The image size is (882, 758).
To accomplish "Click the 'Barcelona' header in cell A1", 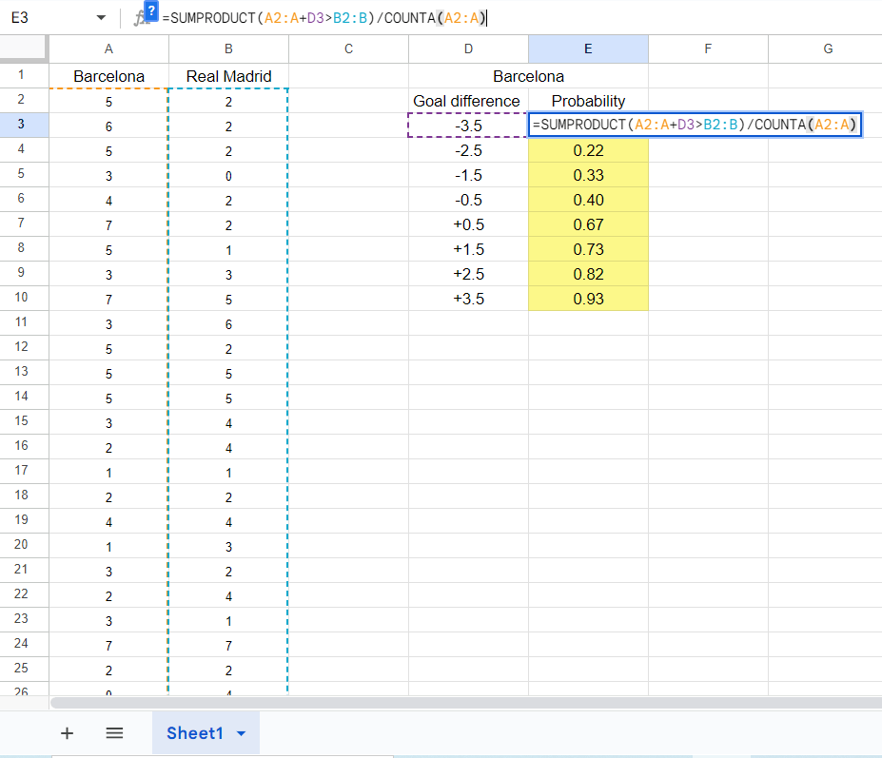I will (108, 76).
